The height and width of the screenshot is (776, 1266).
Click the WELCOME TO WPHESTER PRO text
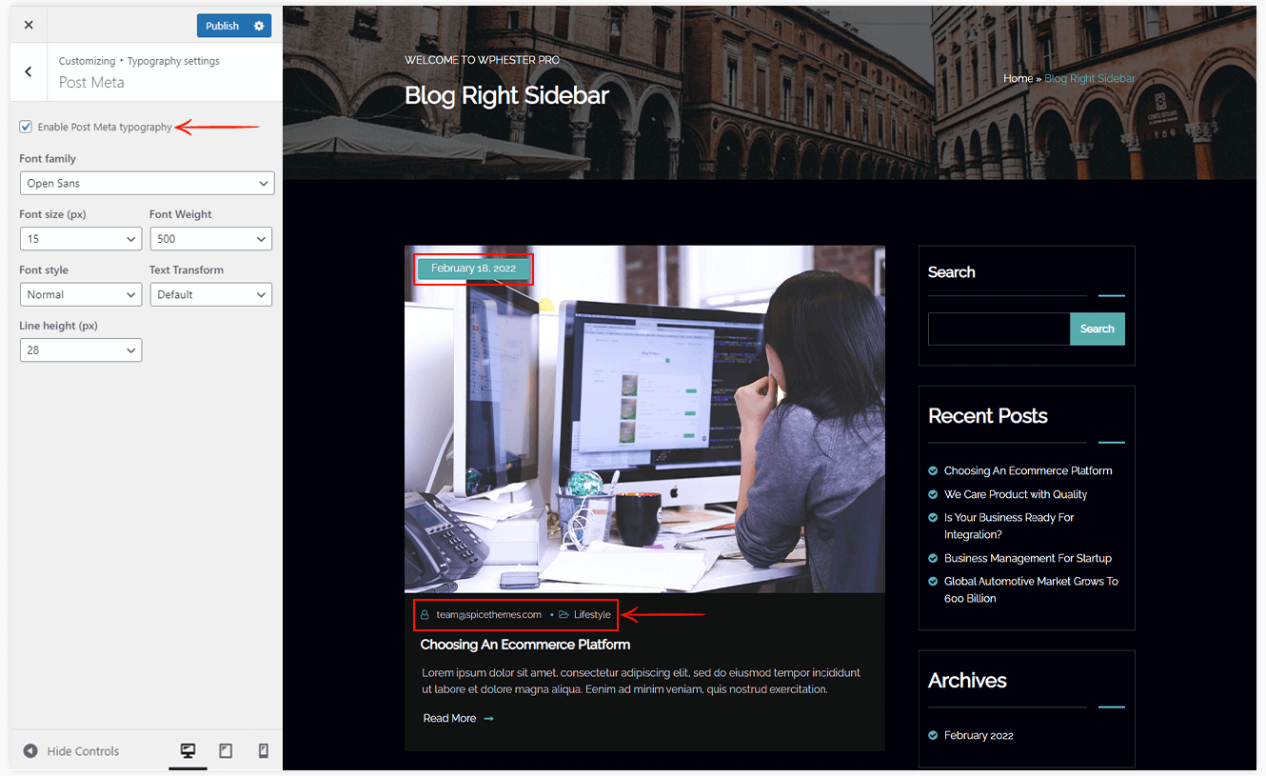pos(482,60)
